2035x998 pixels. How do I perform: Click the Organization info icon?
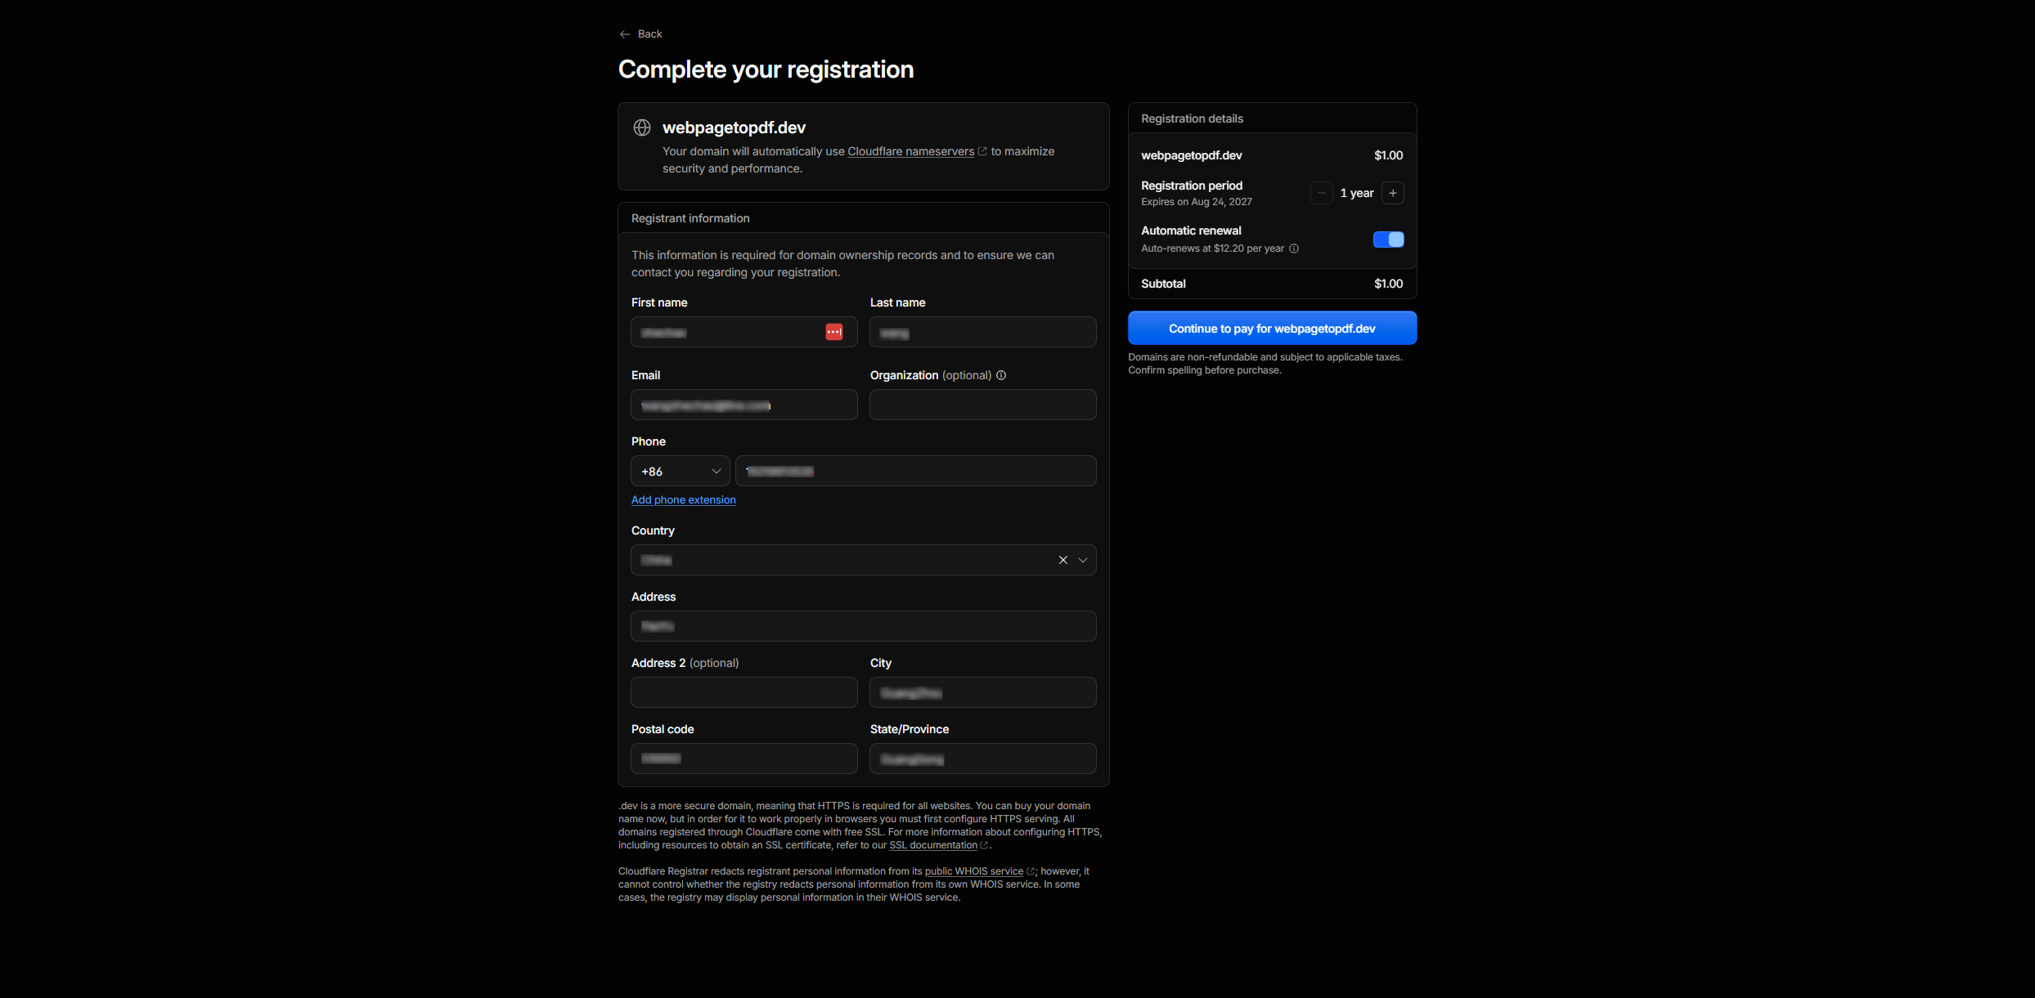click(1001, 375)
